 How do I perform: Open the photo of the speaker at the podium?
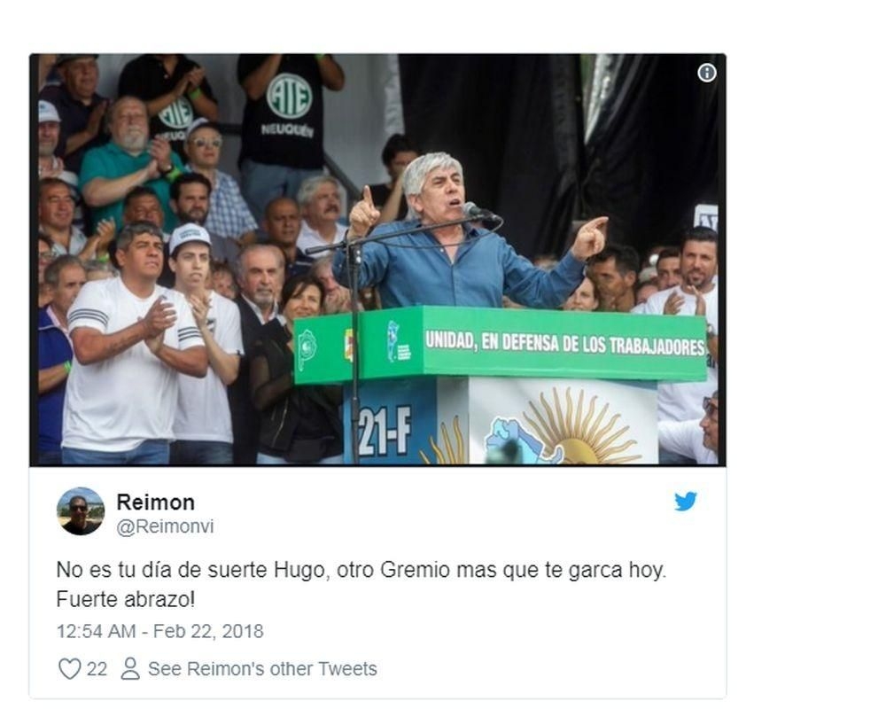377,260
